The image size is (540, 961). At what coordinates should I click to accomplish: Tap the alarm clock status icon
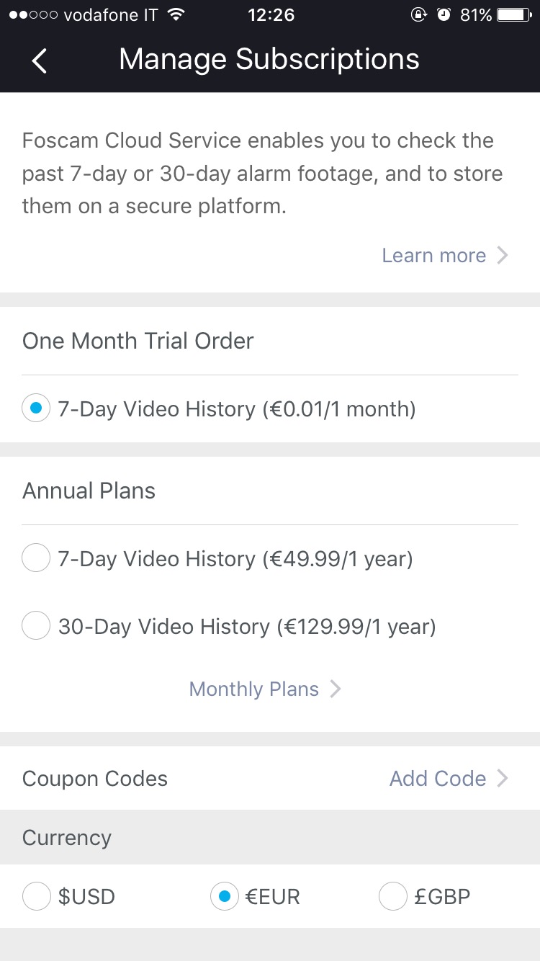444,15
